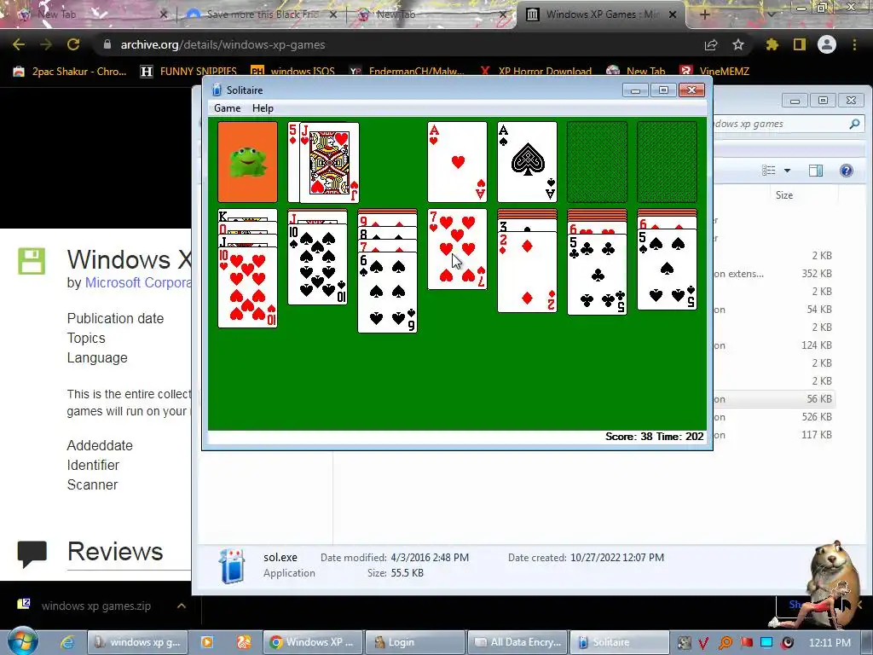
Task: Click the sol.exe application icon in details pane
Action: tap(232, 565)
